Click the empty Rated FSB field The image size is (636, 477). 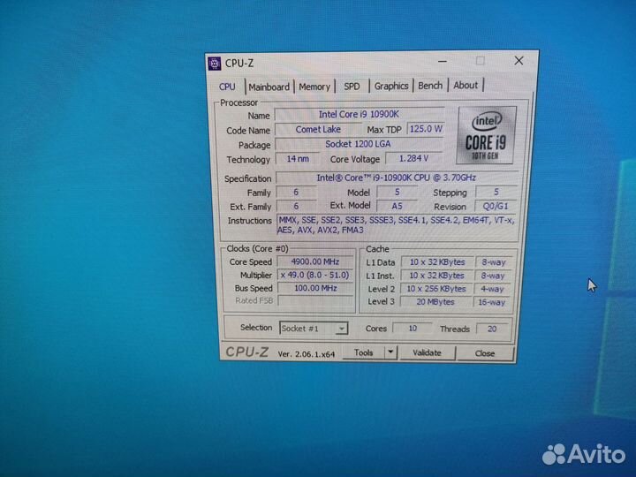click(315, 300)
